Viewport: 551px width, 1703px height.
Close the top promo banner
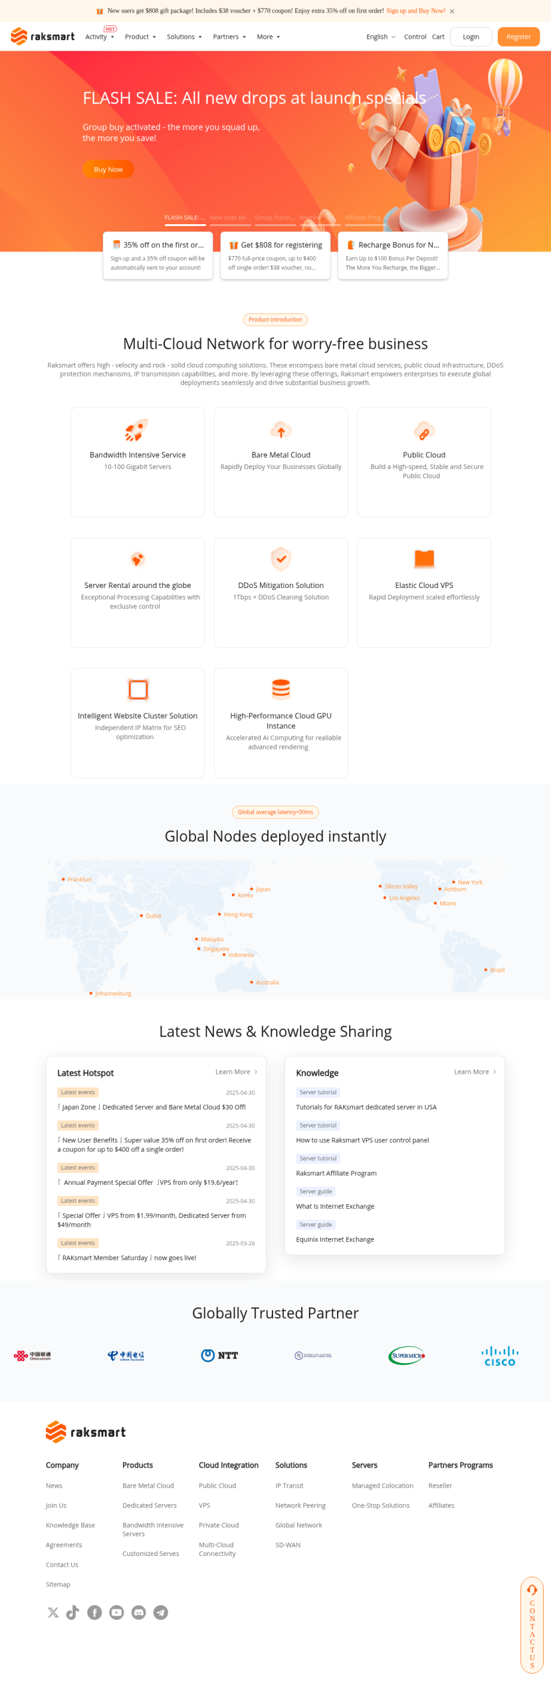[452, 11]
